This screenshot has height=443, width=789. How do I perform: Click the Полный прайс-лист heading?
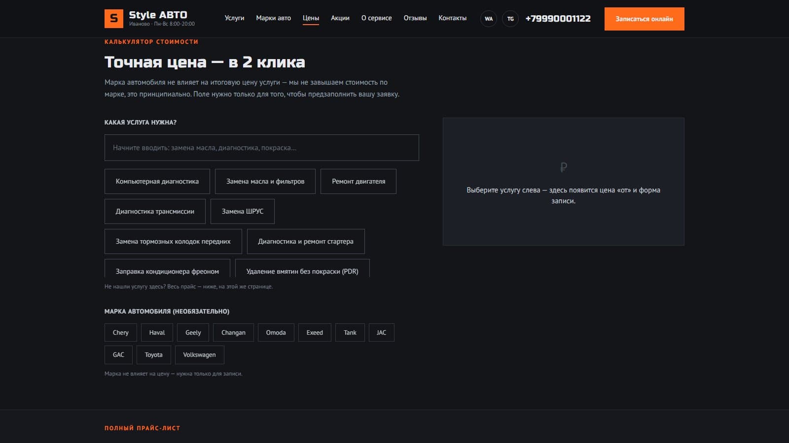142,428
